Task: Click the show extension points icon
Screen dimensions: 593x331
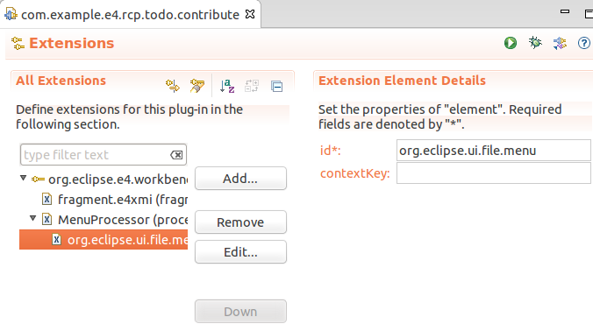Action: click(x=173, y=86)
